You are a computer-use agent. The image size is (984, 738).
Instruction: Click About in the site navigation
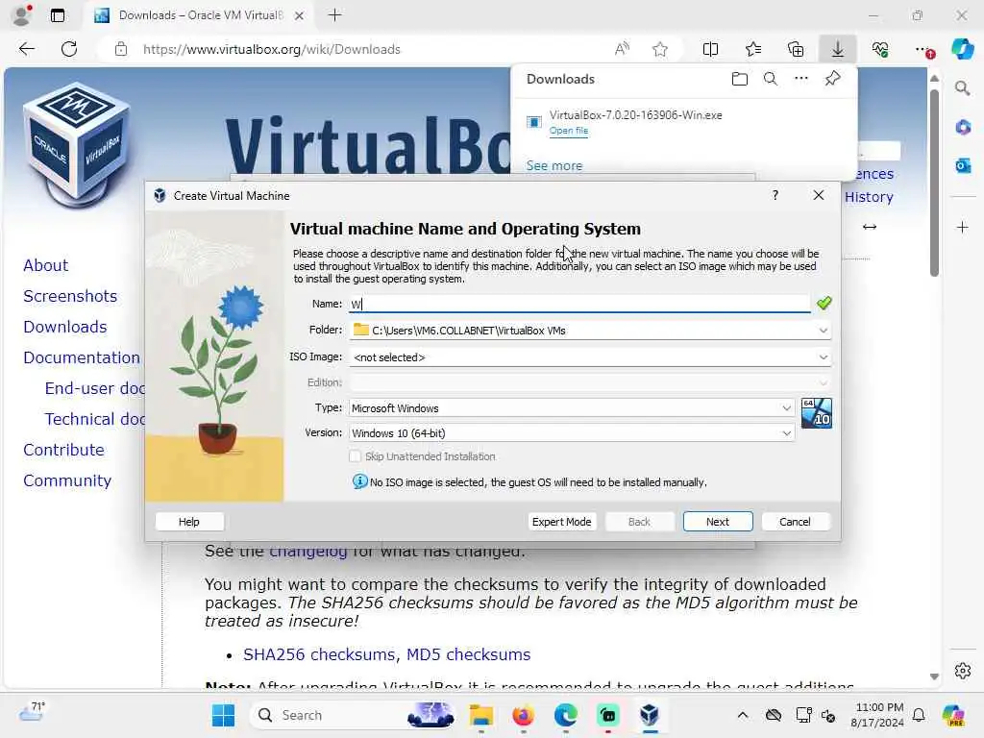[x=46, y=265]
